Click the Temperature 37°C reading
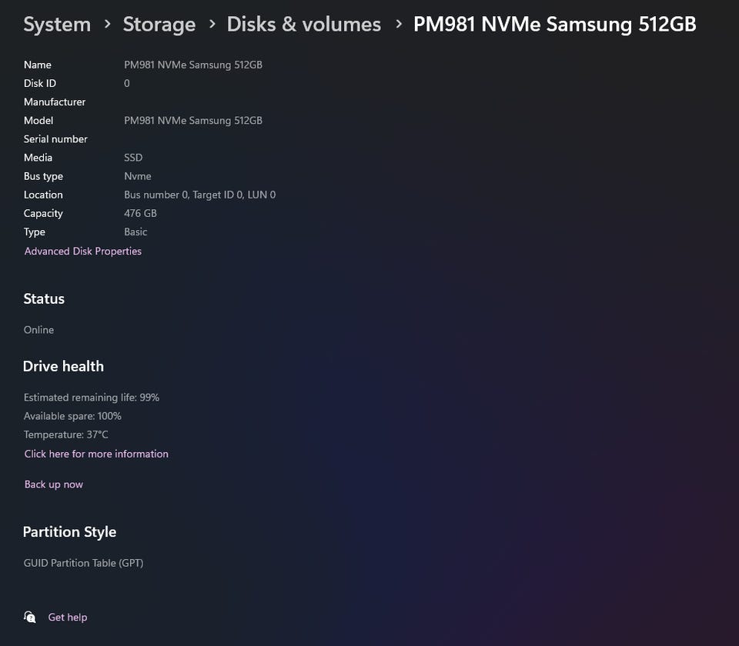The width and height of the screenshot is (739, 646). [x=66, y=435]
